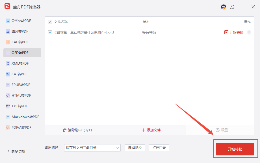Open the feedback note icon in title bar
This screenshot has height=163, width=260.
pyautogui.click(x=232, y=7)
